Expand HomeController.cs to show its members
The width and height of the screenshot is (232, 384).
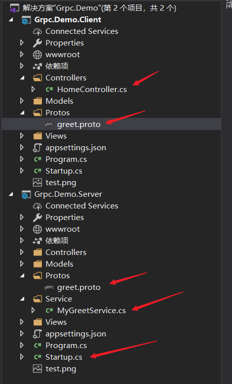[x=33, y=90]
